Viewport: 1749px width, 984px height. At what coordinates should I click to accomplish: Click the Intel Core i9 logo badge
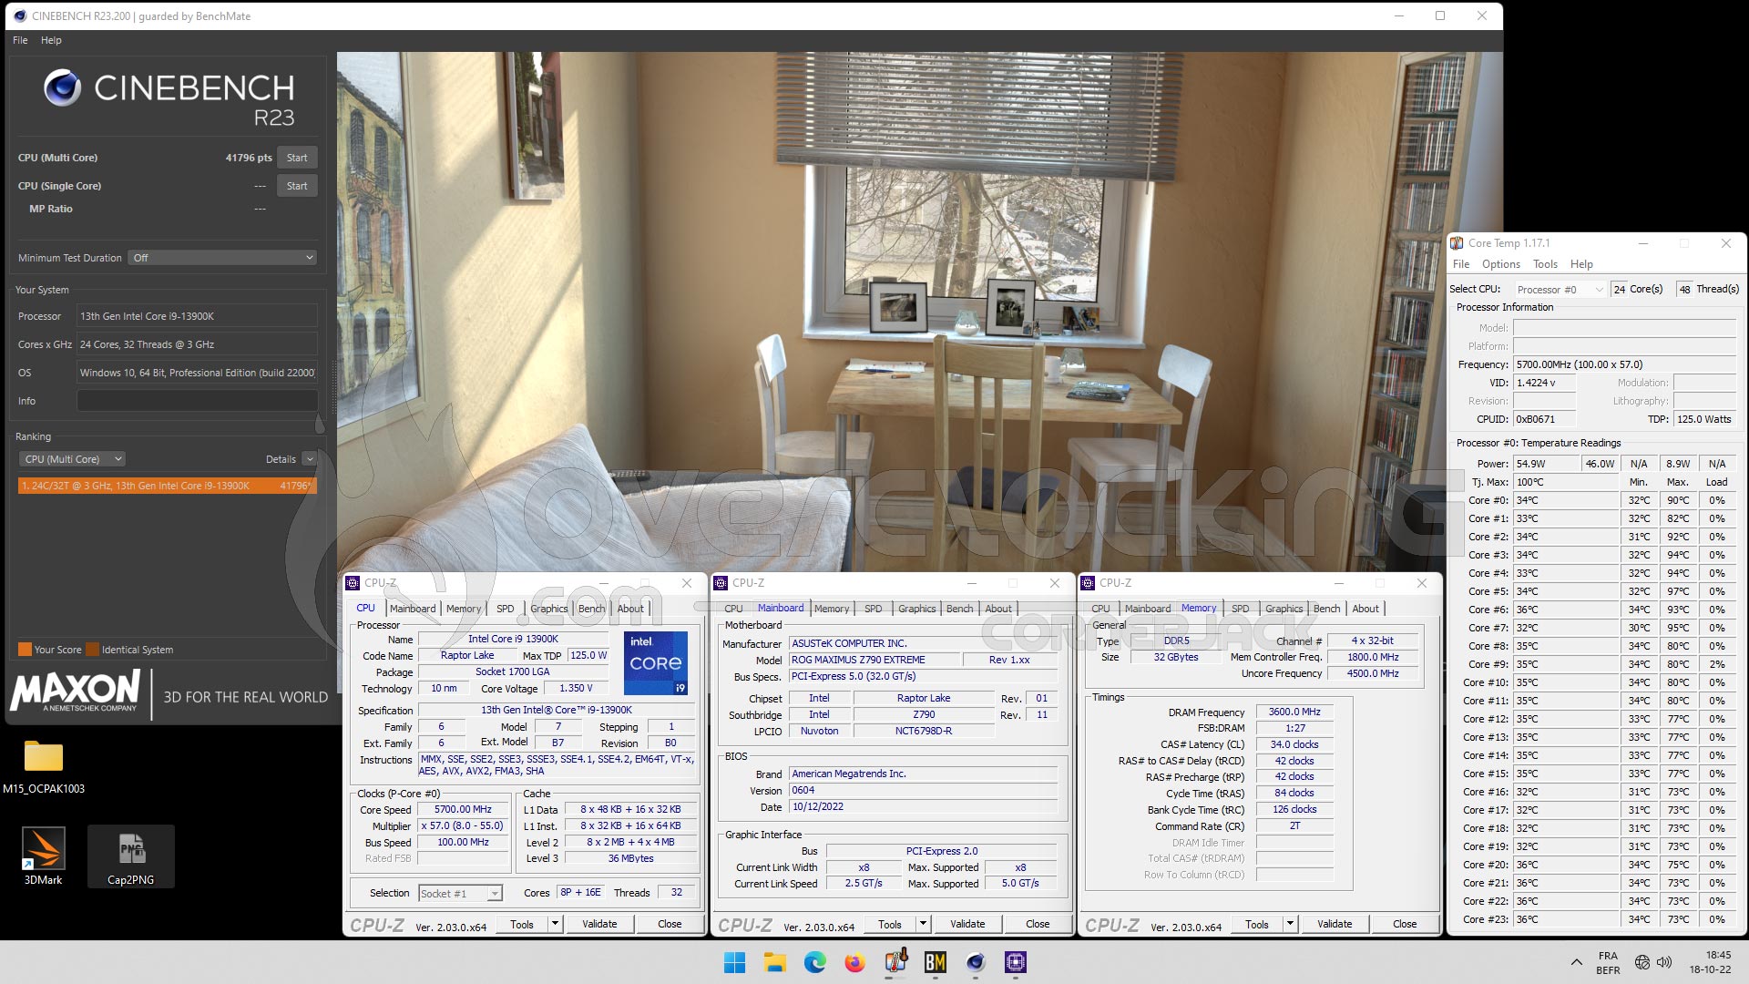click(x=656, y=662)
